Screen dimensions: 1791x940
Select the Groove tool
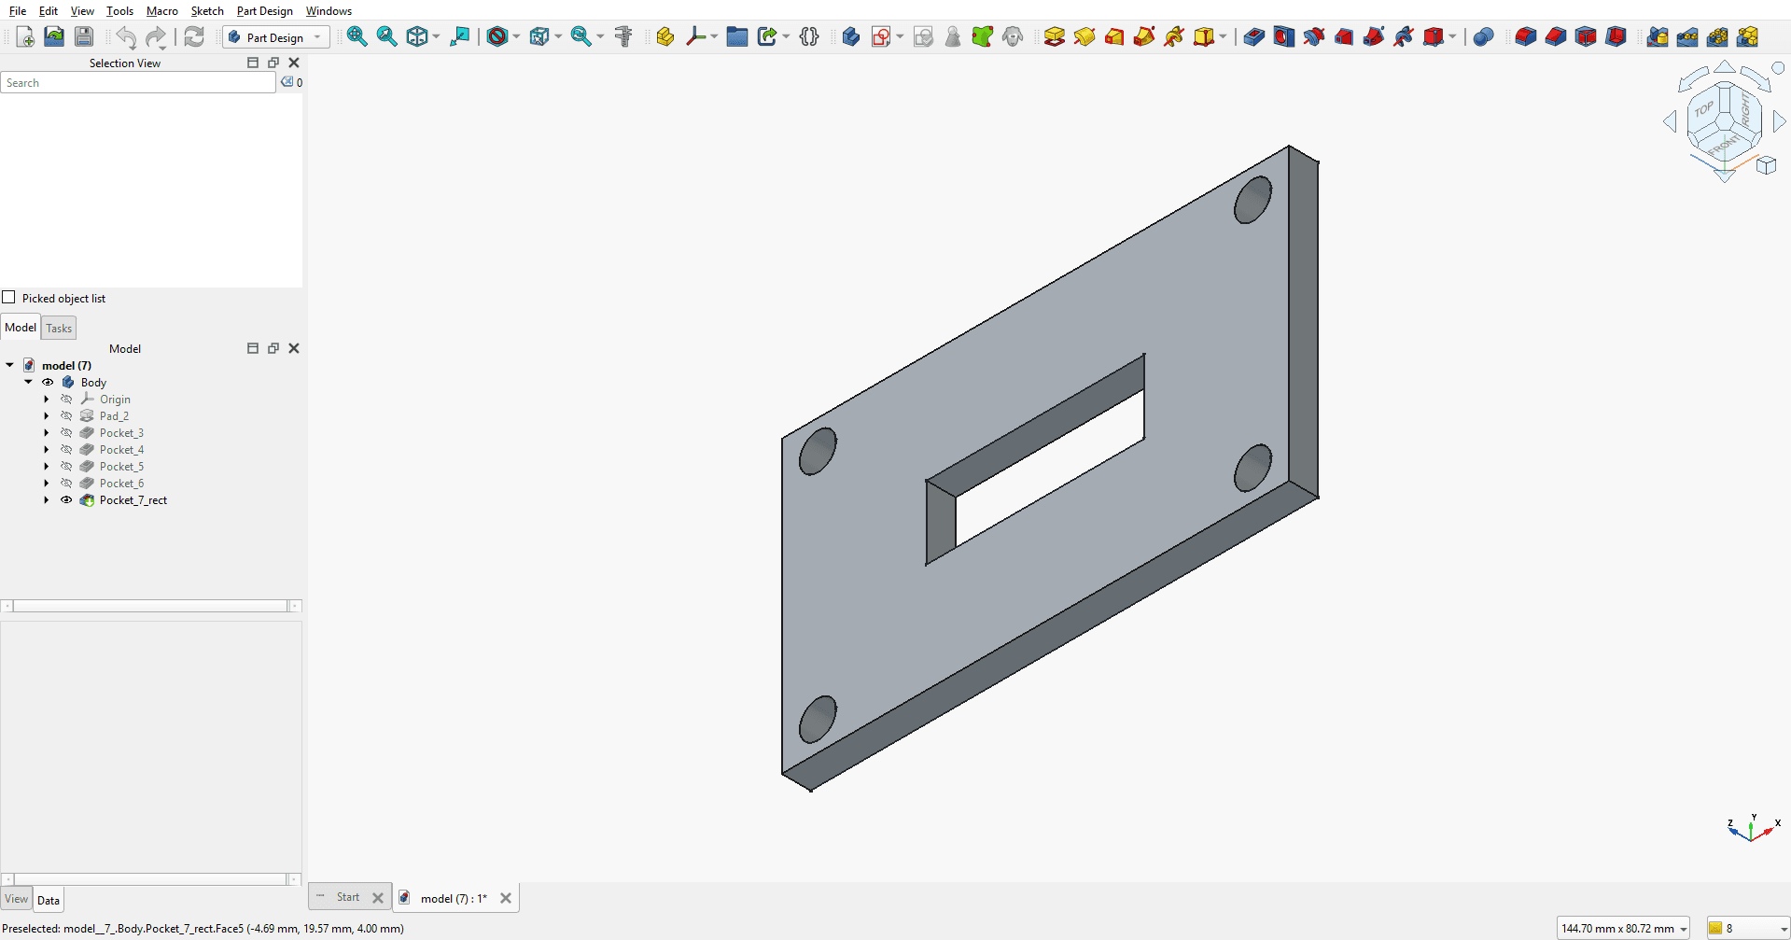click(x=1314, y=37)
